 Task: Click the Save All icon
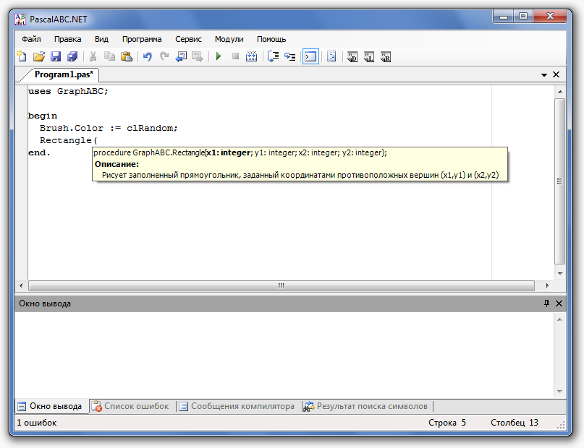(x=72, y=56)
